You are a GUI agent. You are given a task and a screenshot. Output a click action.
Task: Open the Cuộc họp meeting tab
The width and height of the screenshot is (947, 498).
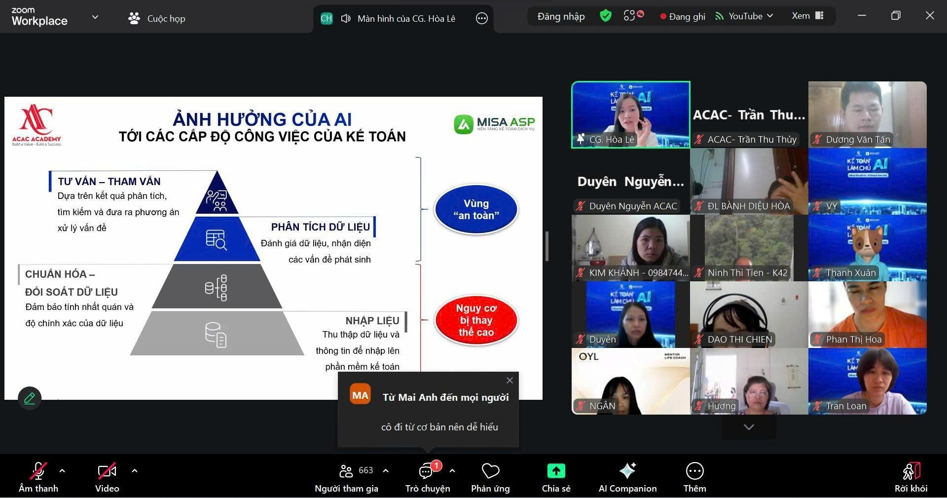pyautogui.click(x=157, y=19)
